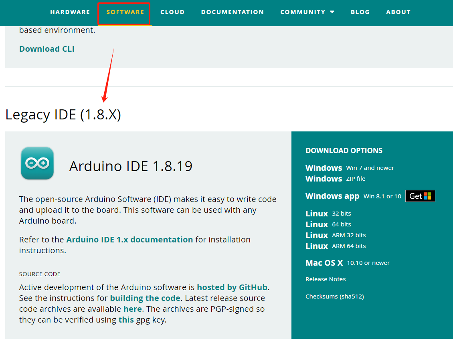Download Linux 64 bits version
The width and height of the screenshot is (453, 345).
(328, 224)
